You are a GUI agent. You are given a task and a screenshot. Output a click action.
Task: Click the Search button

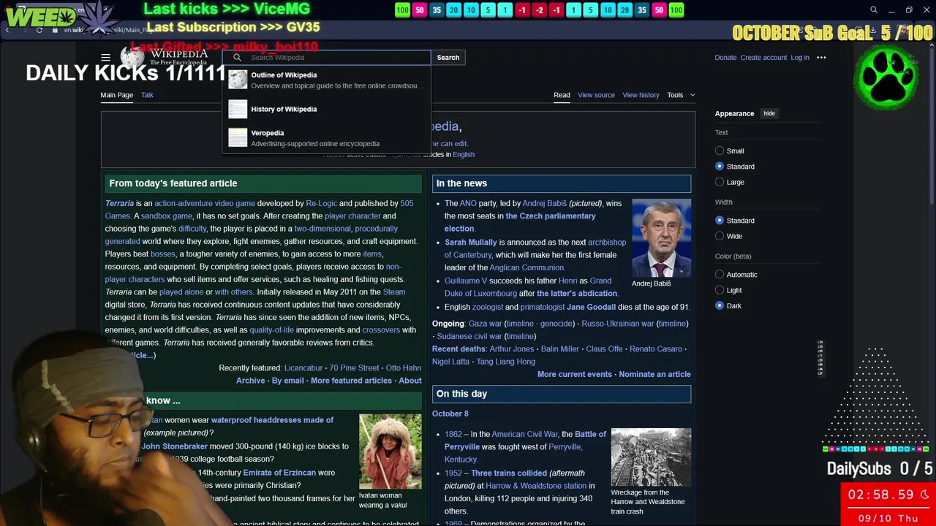pos(448,58)
